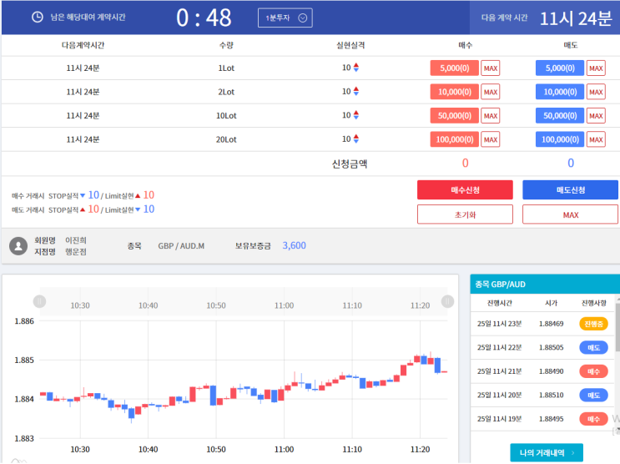The height and width of the screenshot is (464, 620).
Task: Click the 수량 column header
Action: (x=226, y=45)
